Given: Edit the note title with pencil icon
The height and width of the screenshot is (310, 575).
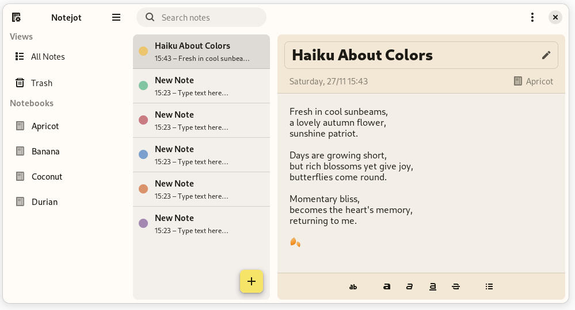Looking at the screenshot, I should point(546,55).
